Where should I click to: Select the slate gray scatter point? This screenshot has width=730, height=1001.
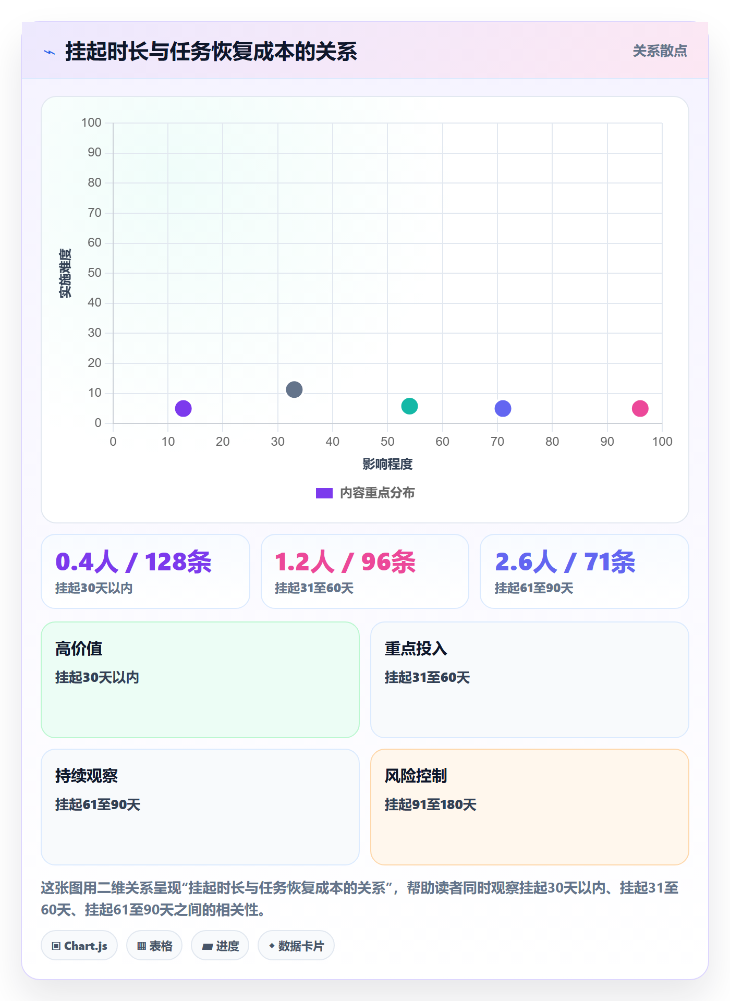[294, 389]
